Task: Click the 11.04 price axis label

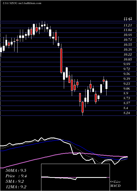Action: (x=128, y=30)
